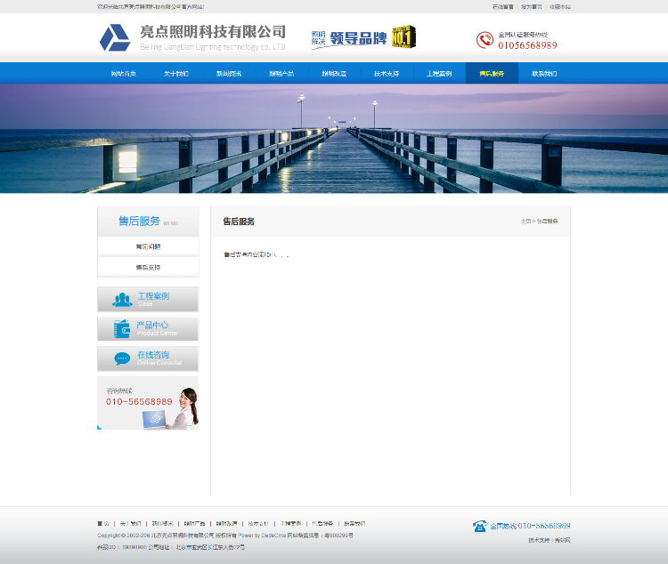
Task: Open 新闻资讯 in the navigation bar
Action: (229, 74)
